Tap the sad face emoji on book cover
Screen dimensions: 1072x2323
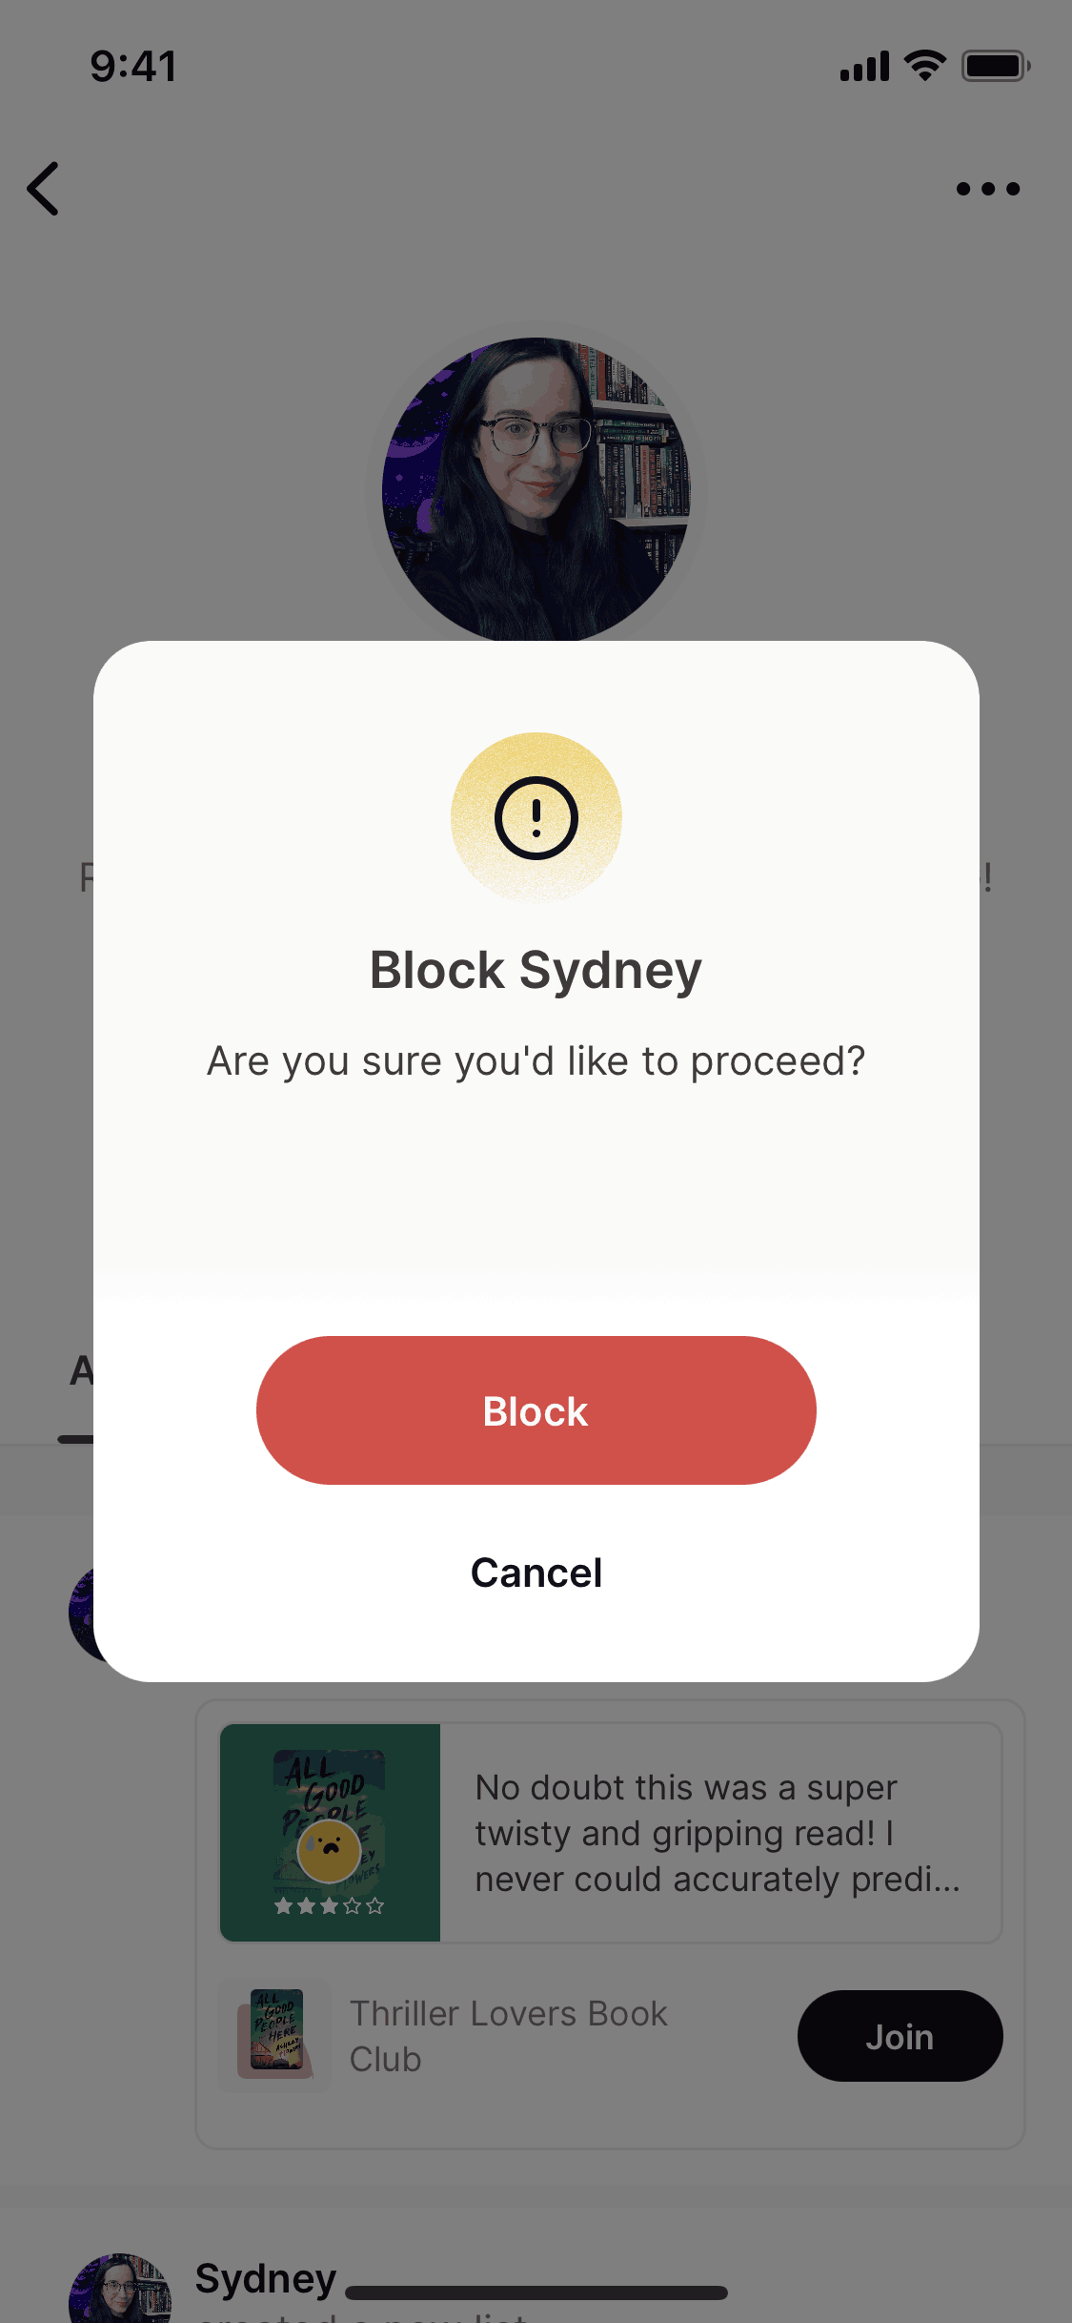[x=329, y=1851]
